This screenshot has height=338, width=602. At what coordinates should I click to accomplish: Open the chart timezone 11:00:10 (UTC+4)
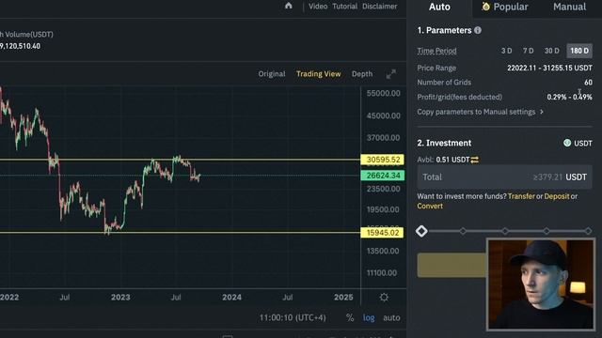293,317
